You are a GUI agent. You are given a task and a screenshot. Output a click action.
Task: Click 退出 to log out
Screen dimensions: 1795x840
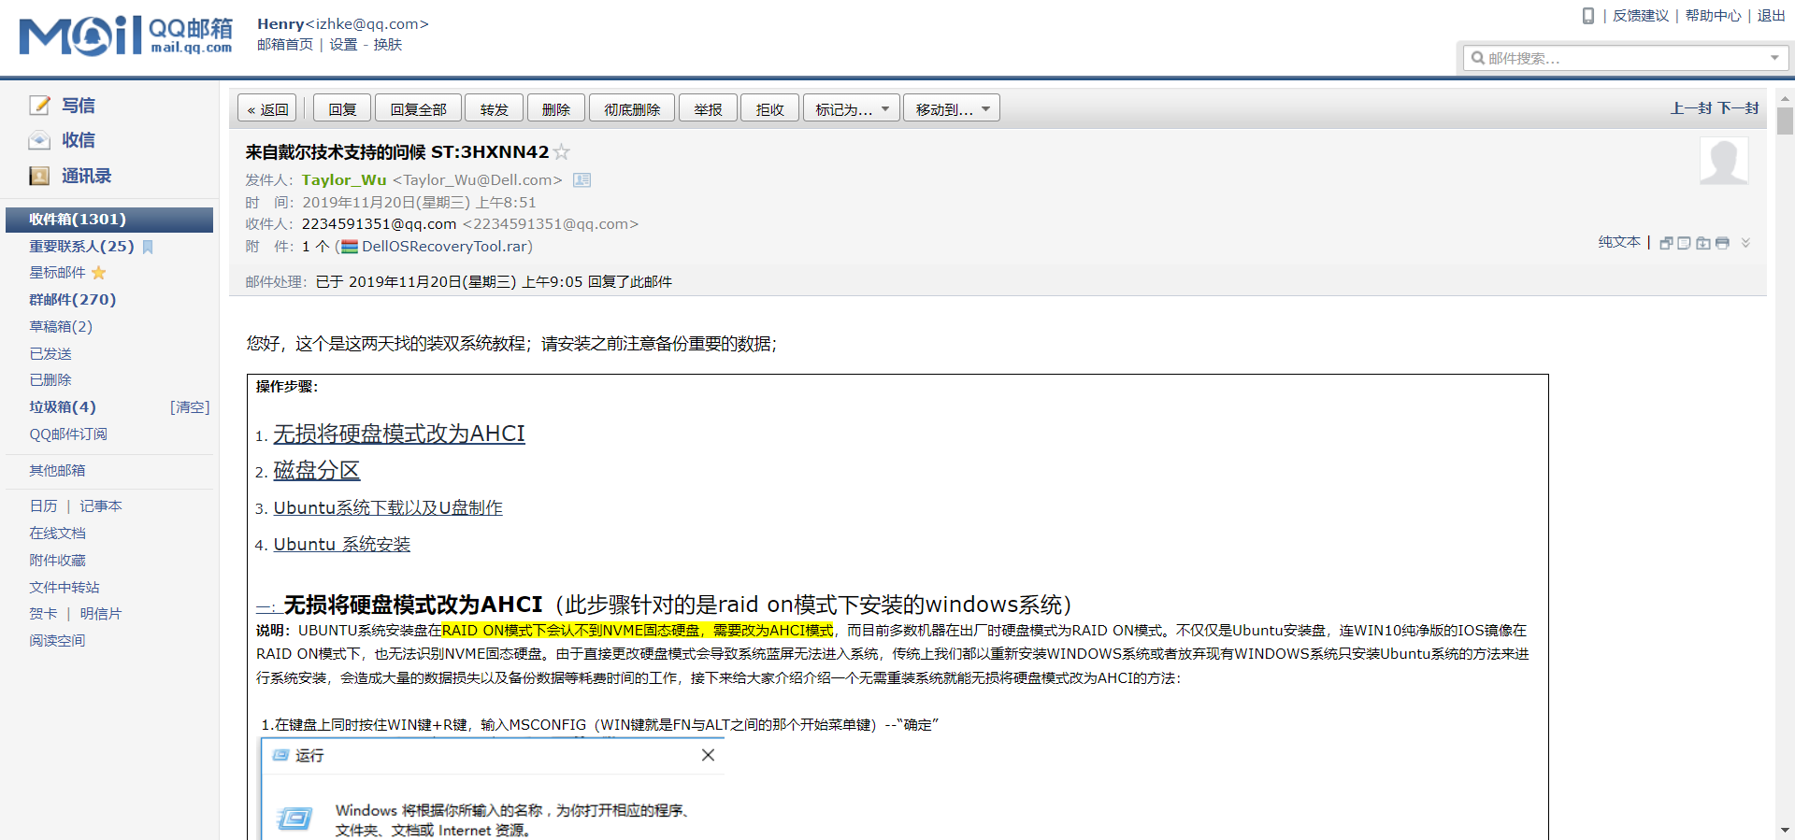tap(1772, 16)
